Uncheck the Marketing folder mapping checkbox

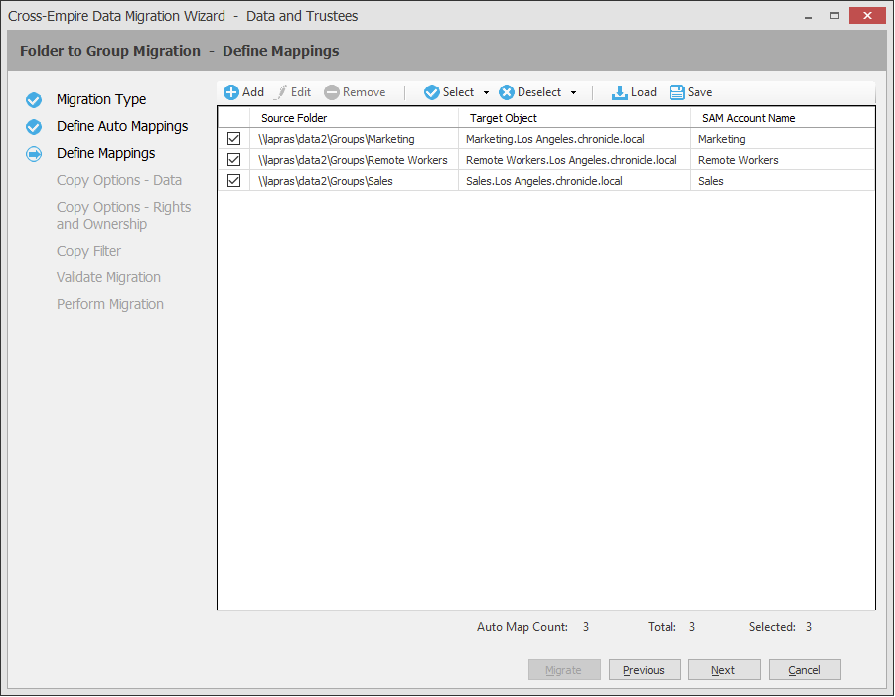234,139
